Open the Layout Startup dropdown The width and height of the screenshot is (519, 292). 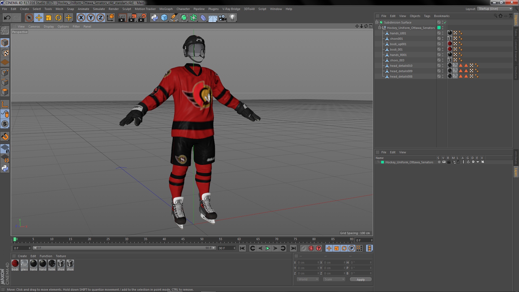point(495,9)
